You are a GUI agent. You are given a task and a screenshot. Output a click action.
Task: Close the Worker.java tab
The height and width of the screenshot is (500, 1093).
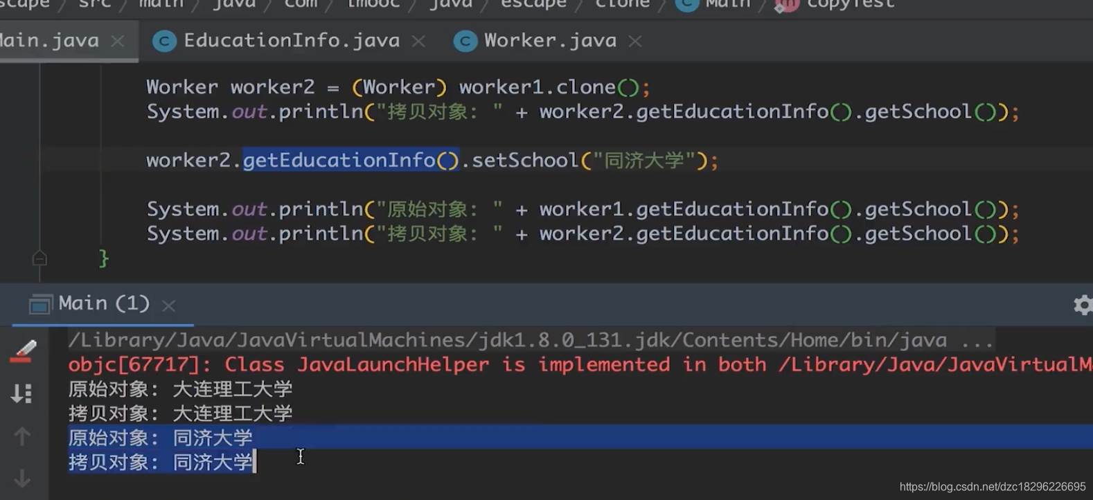coord(635,42)
